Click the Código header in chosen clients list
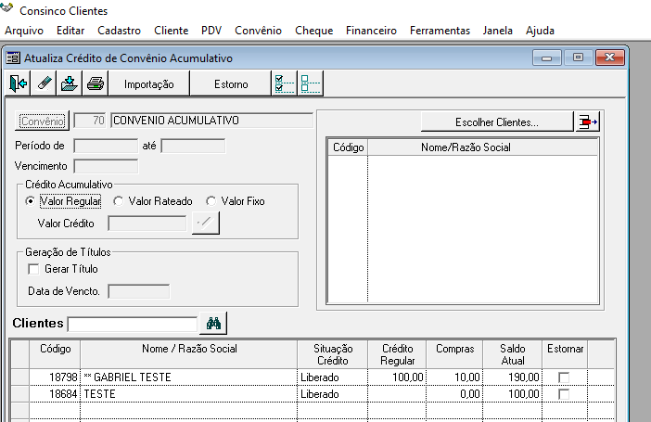The width and height of the screenshot is (651, 422). 348,147
